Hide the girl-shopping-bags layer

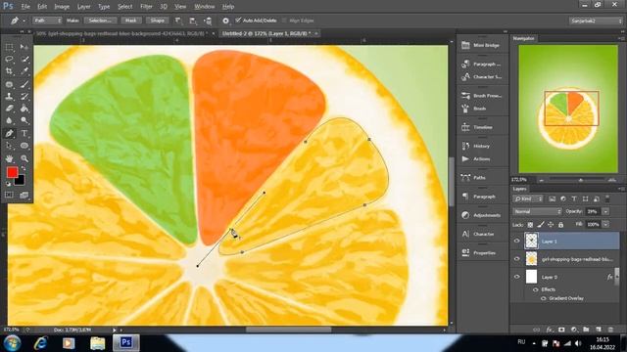tap(516, 259)
